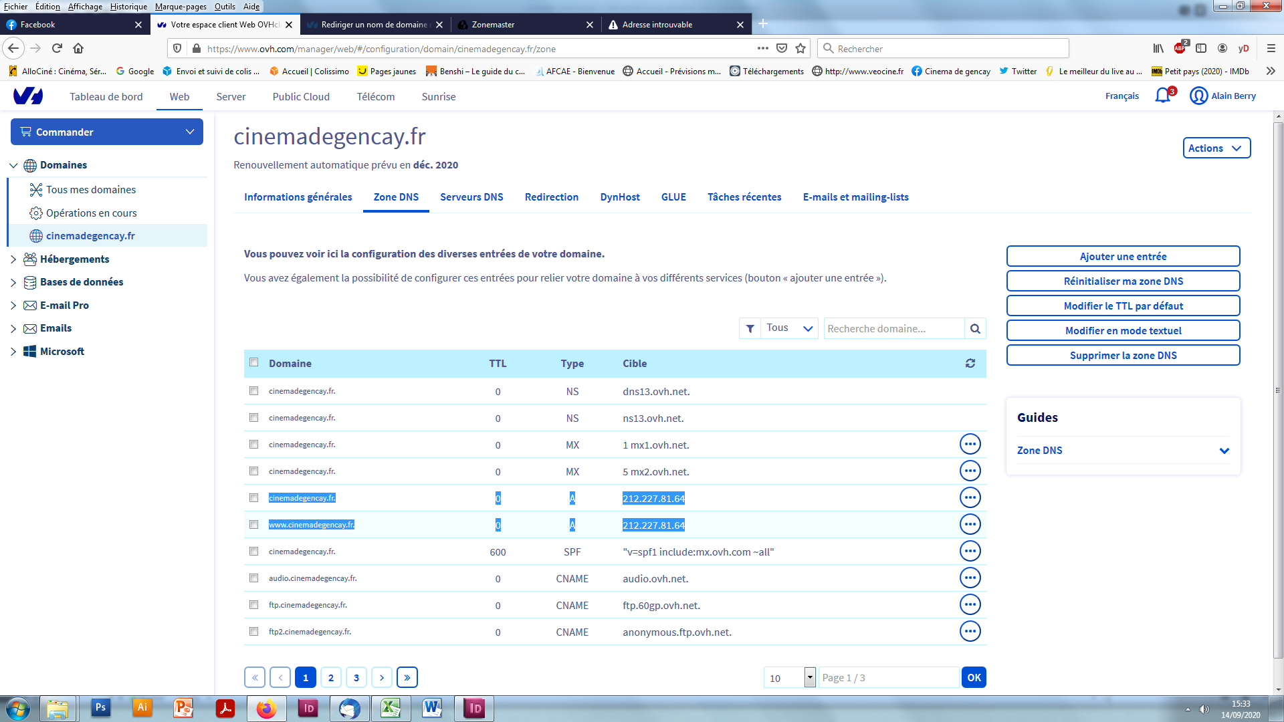
Task: Click the Firefox home icon
Action: 78,48
